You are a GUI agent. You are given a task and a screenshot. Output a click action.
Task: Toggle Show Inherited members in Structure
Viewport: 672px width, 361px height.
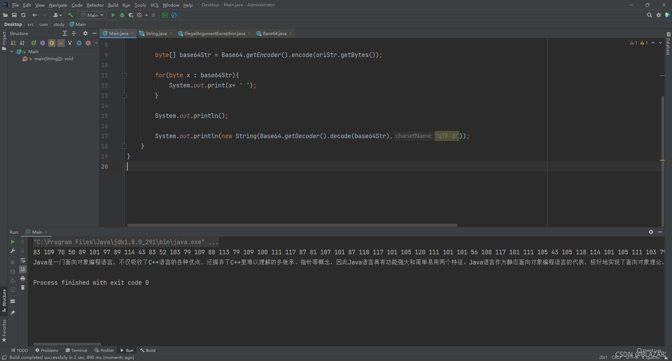click(34, 43)
